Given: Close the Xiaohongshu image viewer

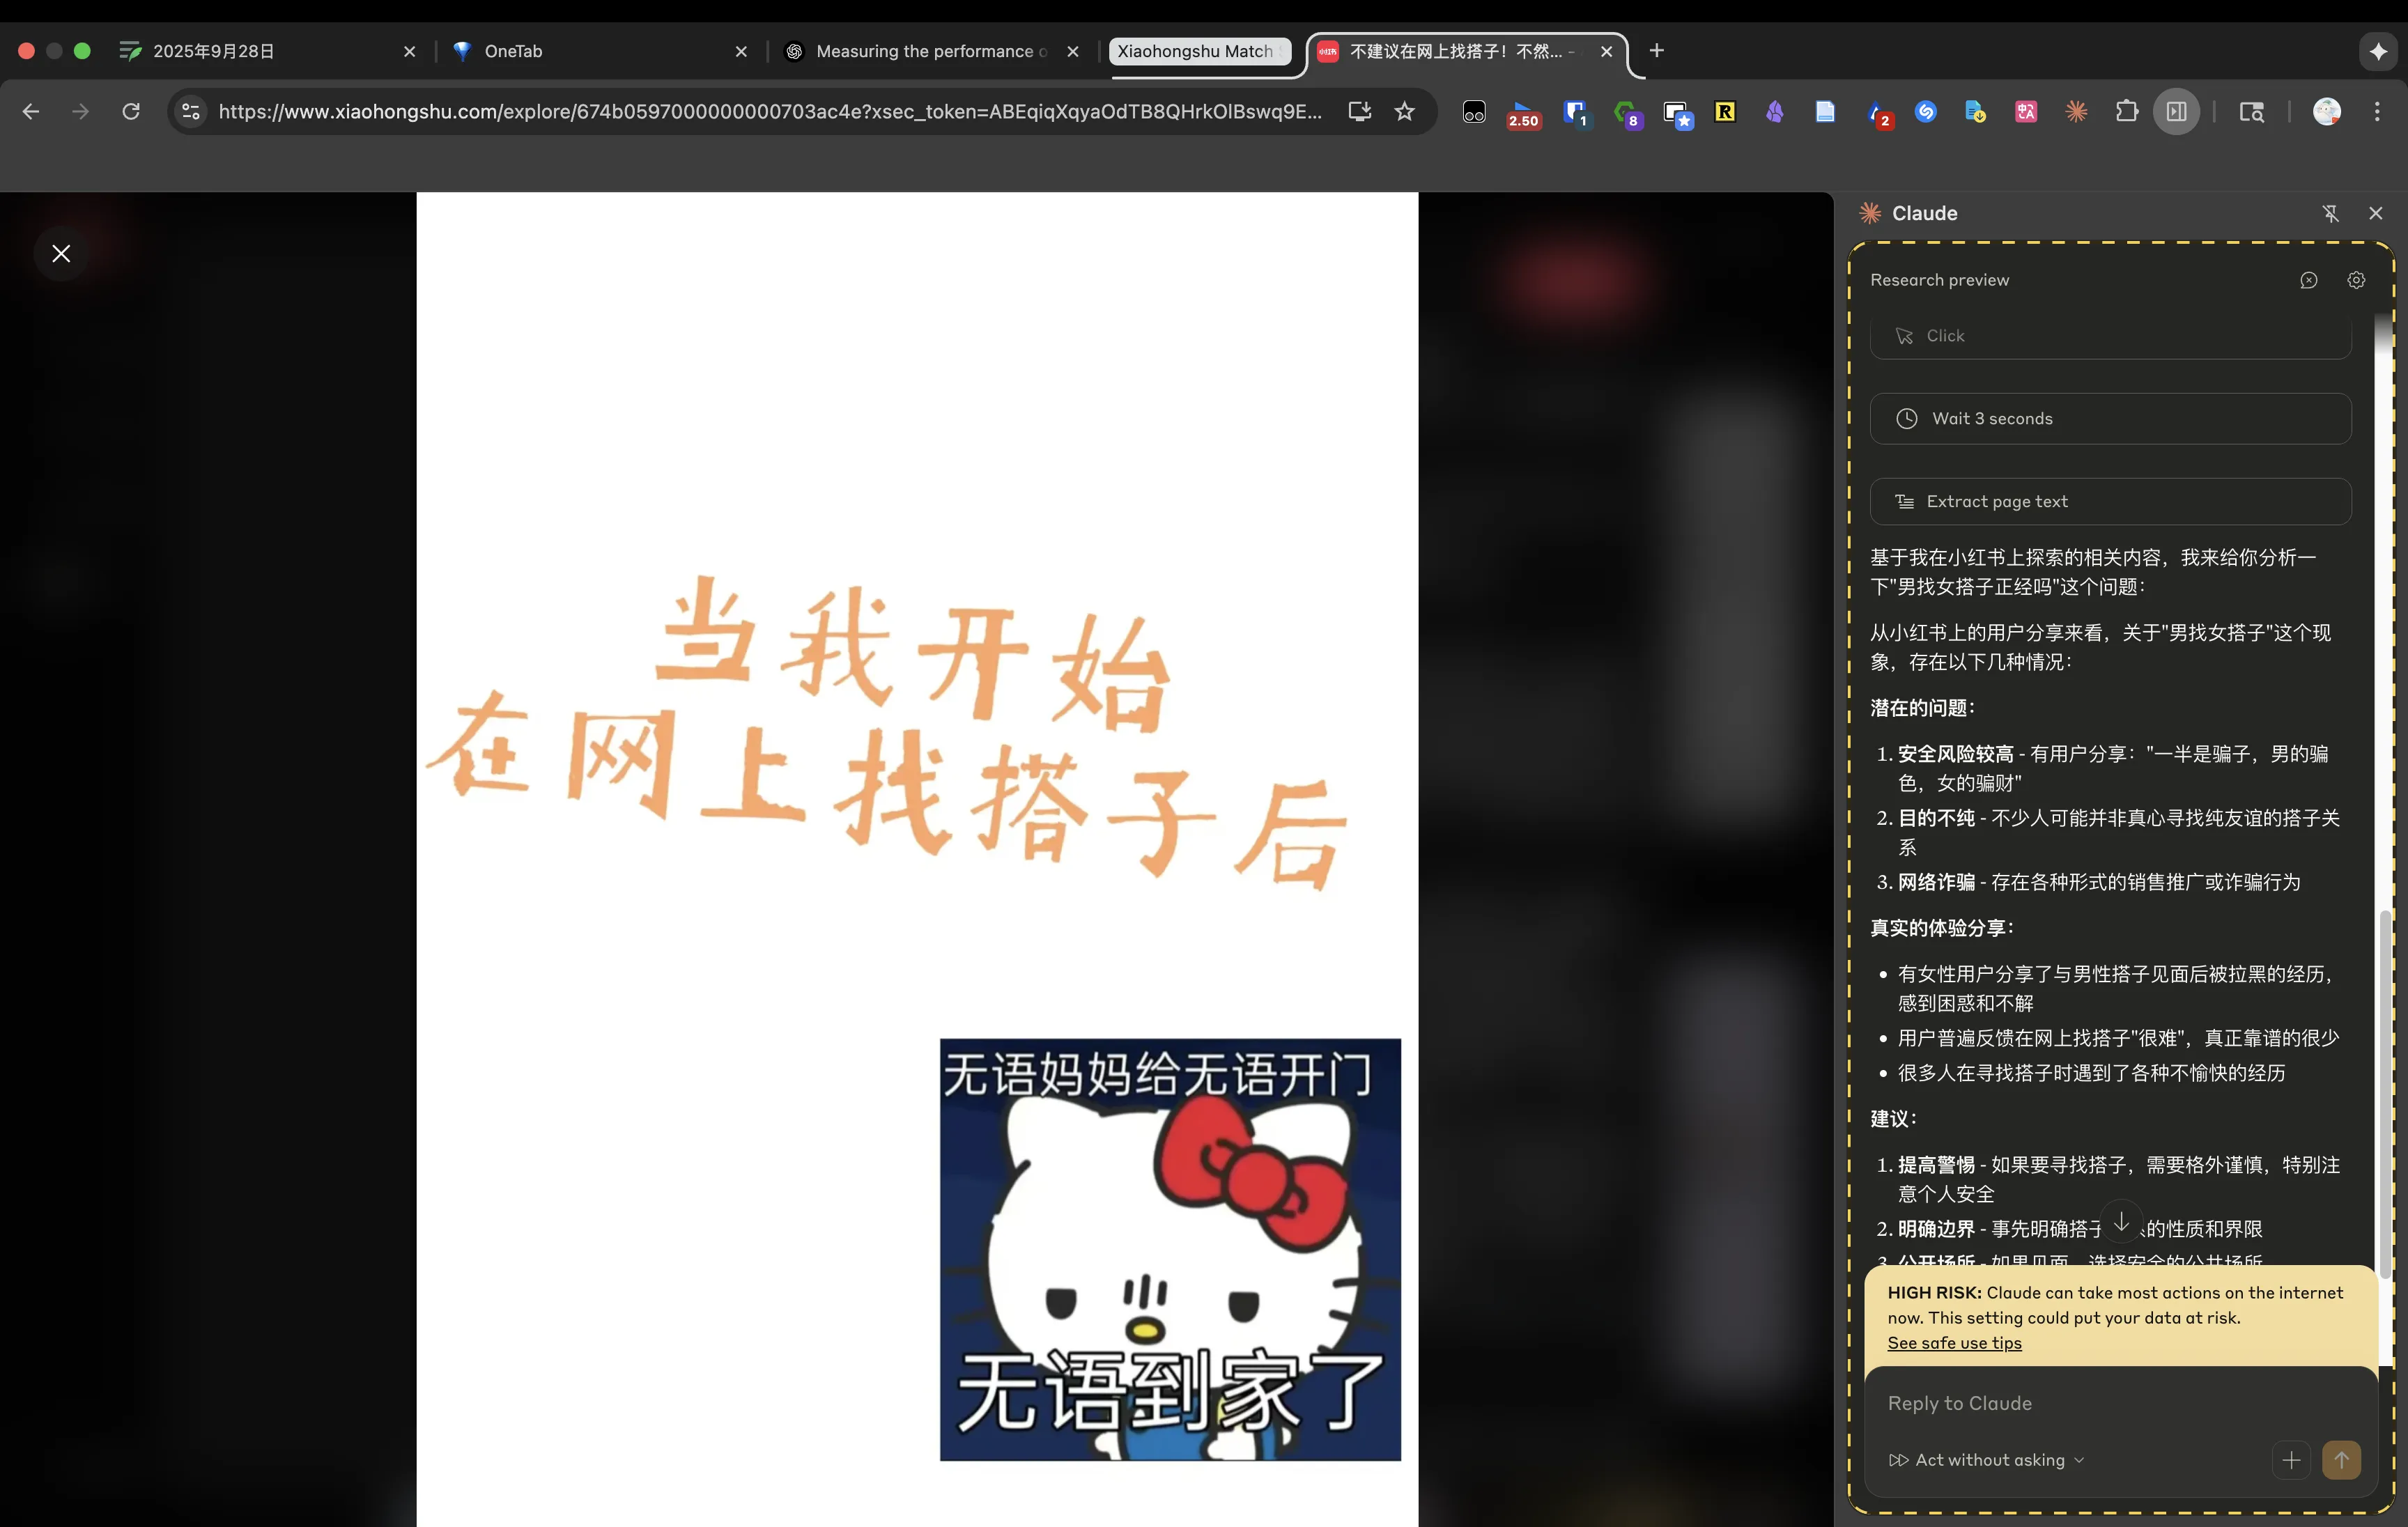Looking at the screenshot, I should 61,254.
